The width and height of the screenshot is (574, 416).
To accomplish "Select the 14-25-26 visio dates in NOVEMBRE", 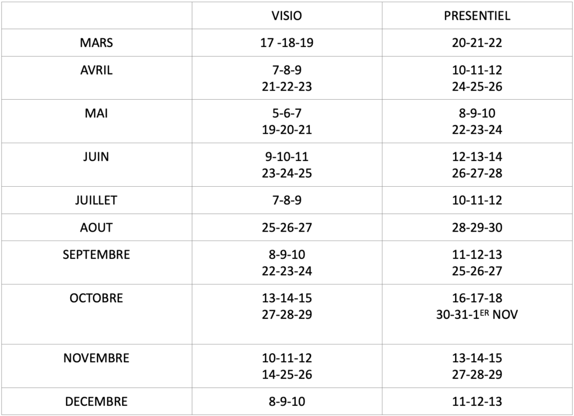I will 286,375.
